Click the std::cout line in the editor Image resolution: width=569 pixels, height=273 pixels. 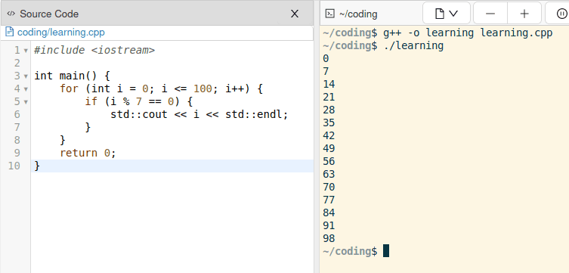point(199,114)
